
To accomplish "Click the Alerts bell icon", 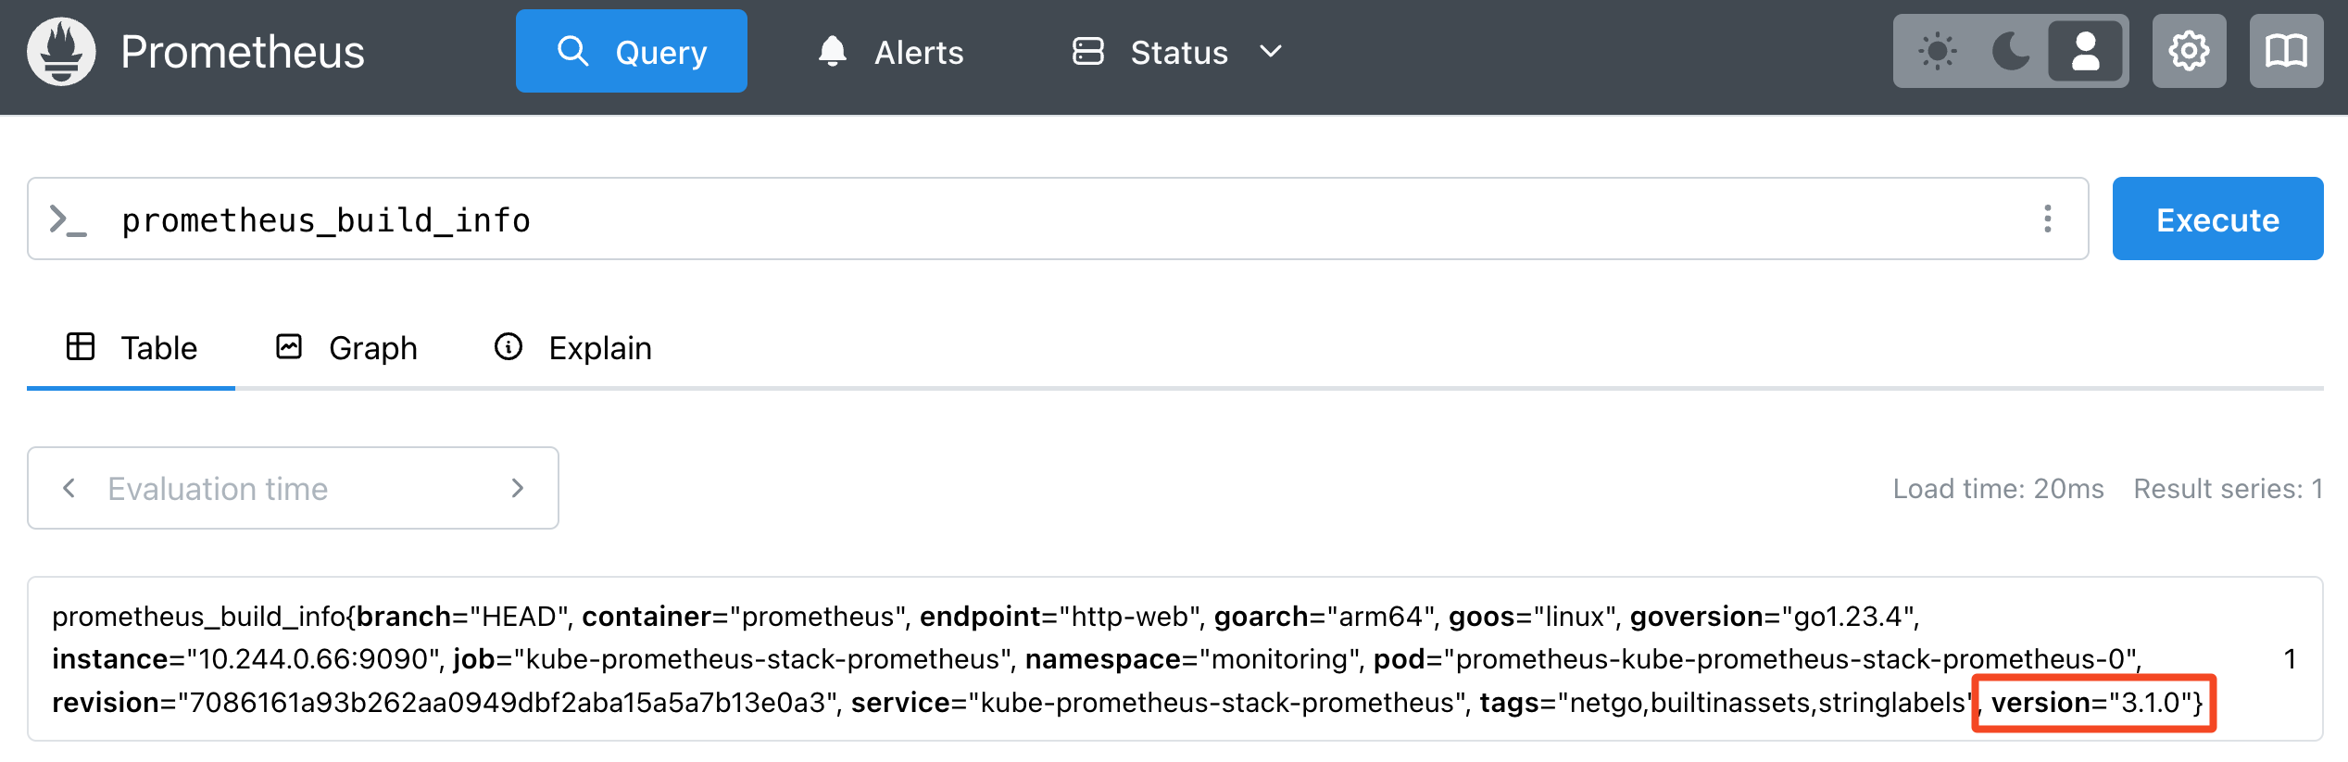I will coord(832,52).
